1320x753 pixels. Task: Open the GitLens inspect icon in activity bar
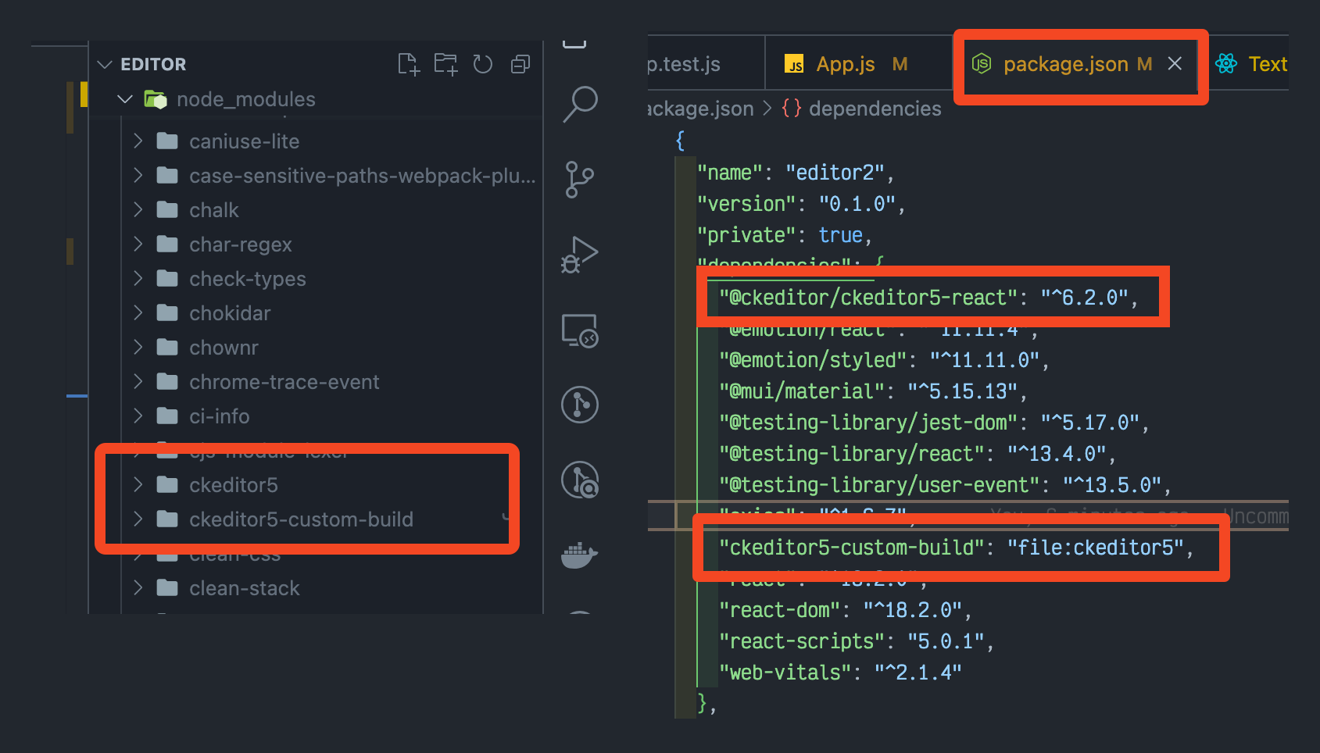(580, 480)
